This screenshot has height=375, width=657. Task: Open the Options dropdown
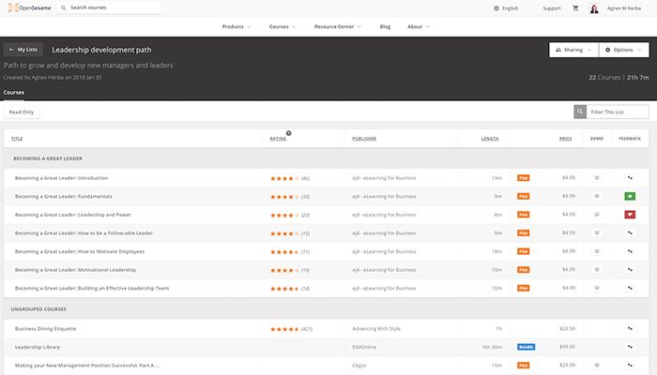(623, 49)
